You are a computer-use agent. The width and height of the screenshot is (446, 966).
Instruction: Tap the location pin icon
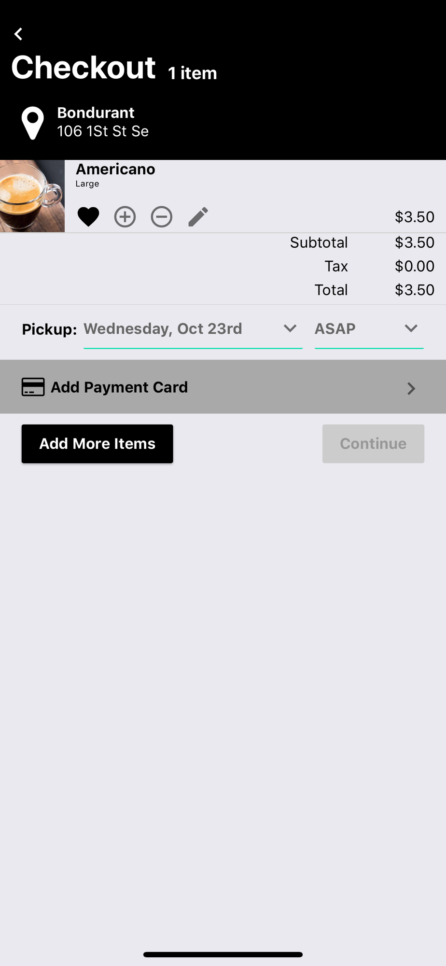tap(33, 123)
